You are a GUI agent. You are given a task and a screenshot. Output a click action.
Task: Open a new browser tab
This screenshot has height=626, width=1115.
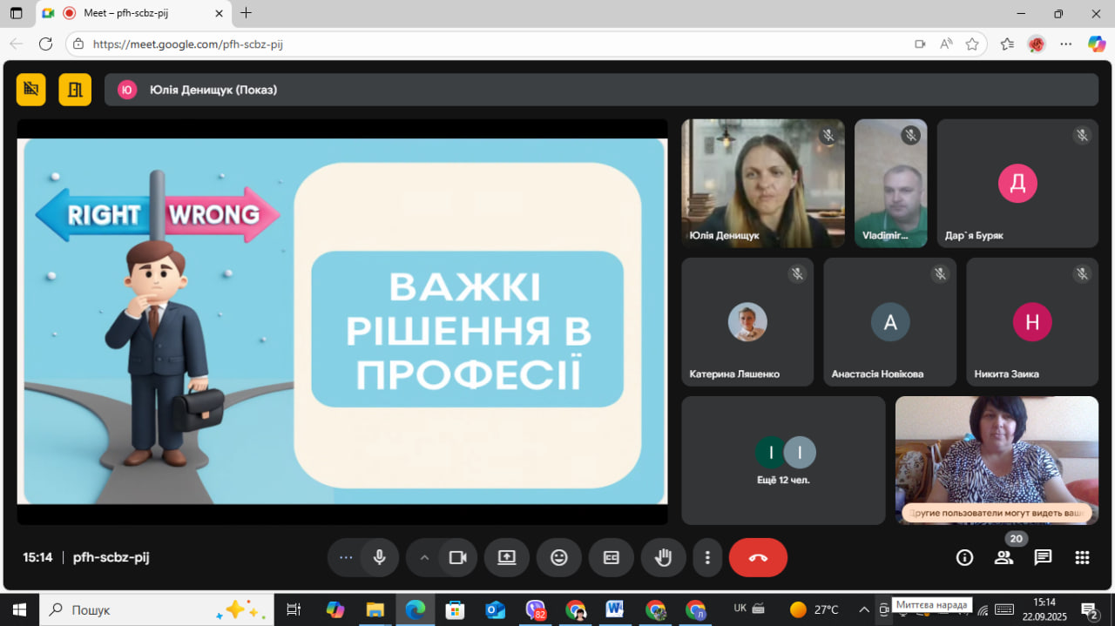[247, 13]
